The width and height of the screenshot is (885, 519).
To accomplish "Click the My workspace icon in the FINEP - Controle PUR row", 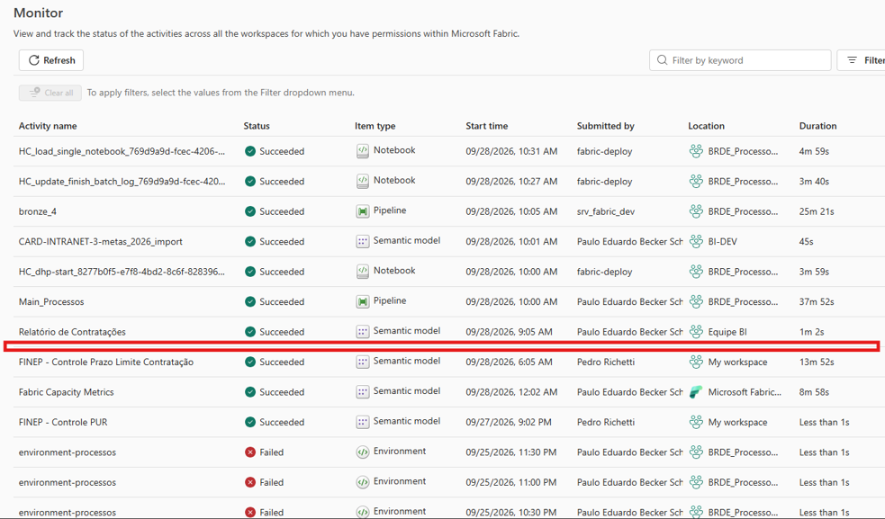I will pos(696,421).
